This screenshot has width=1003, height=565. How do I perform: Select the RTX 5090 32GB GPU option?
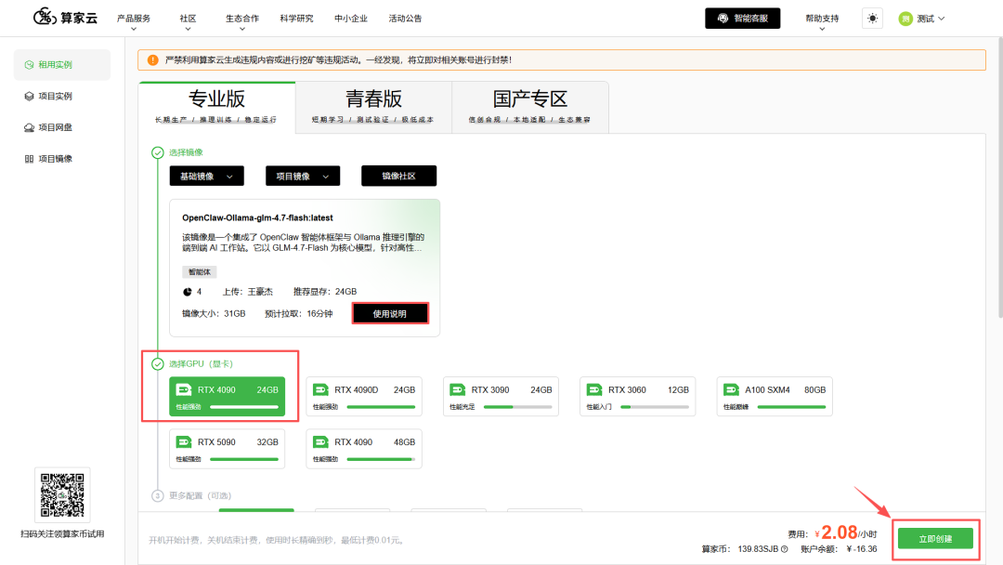(x=228, y=449)
